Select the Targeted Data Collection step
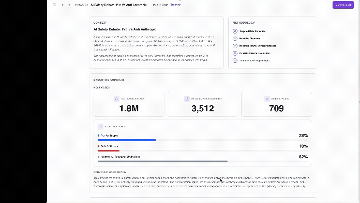 click(252, 31)
